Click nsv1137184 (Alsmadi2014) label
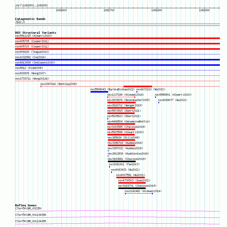 pyautogui.click(x=125, y=95)
